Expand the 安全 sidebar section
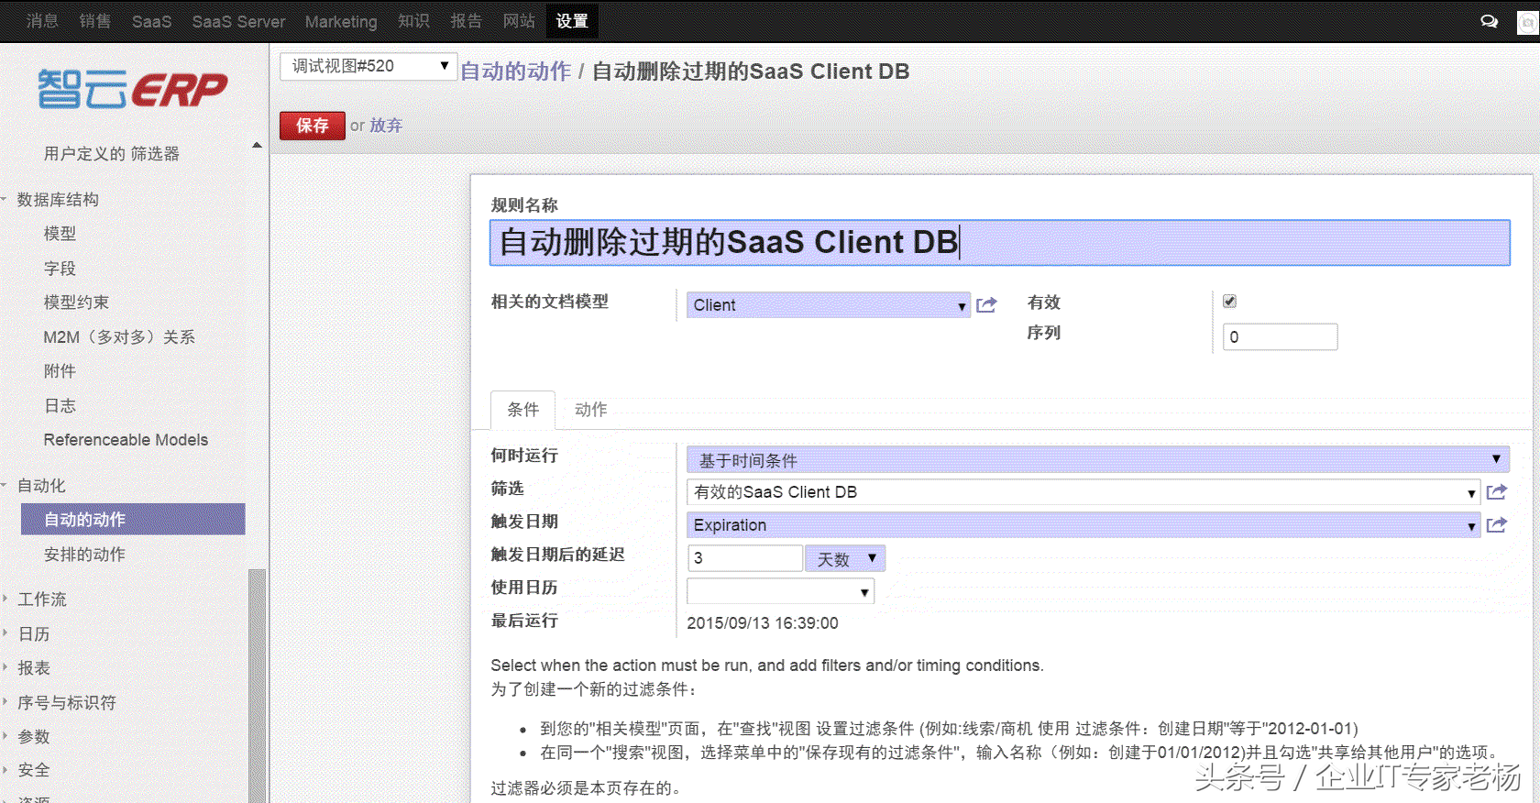1540x803 pixels. 34,771
